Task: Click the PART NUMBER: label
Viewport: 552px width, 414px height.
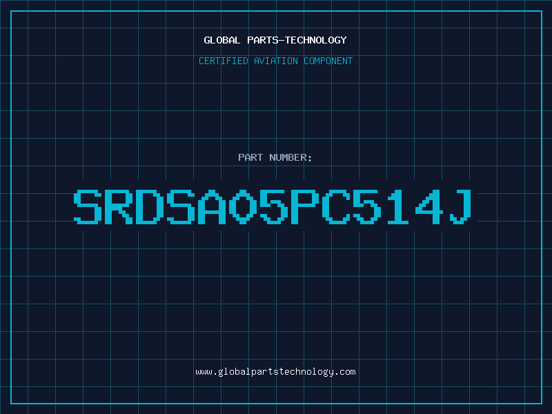Action: pyautogui.click(x=275, y=157)
